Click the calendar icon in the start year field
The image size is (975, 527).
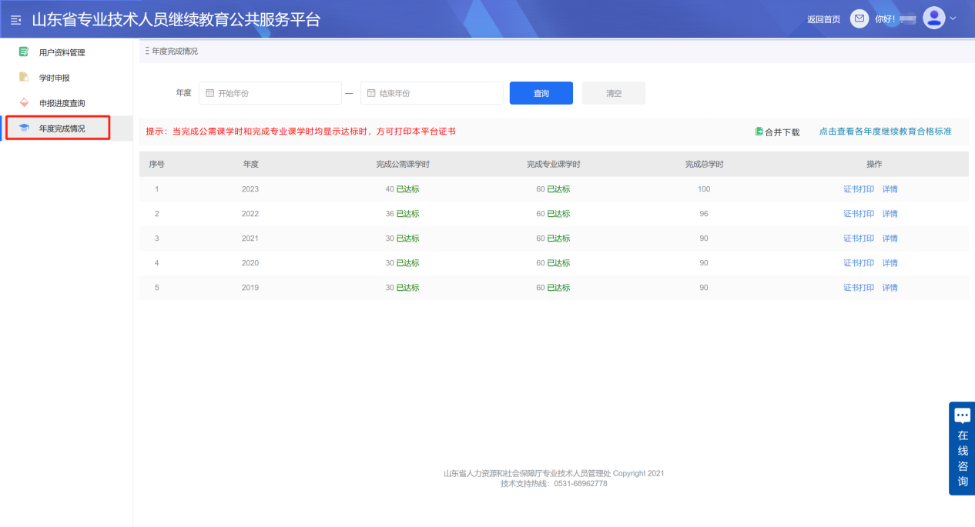click(x=209, y=92)
